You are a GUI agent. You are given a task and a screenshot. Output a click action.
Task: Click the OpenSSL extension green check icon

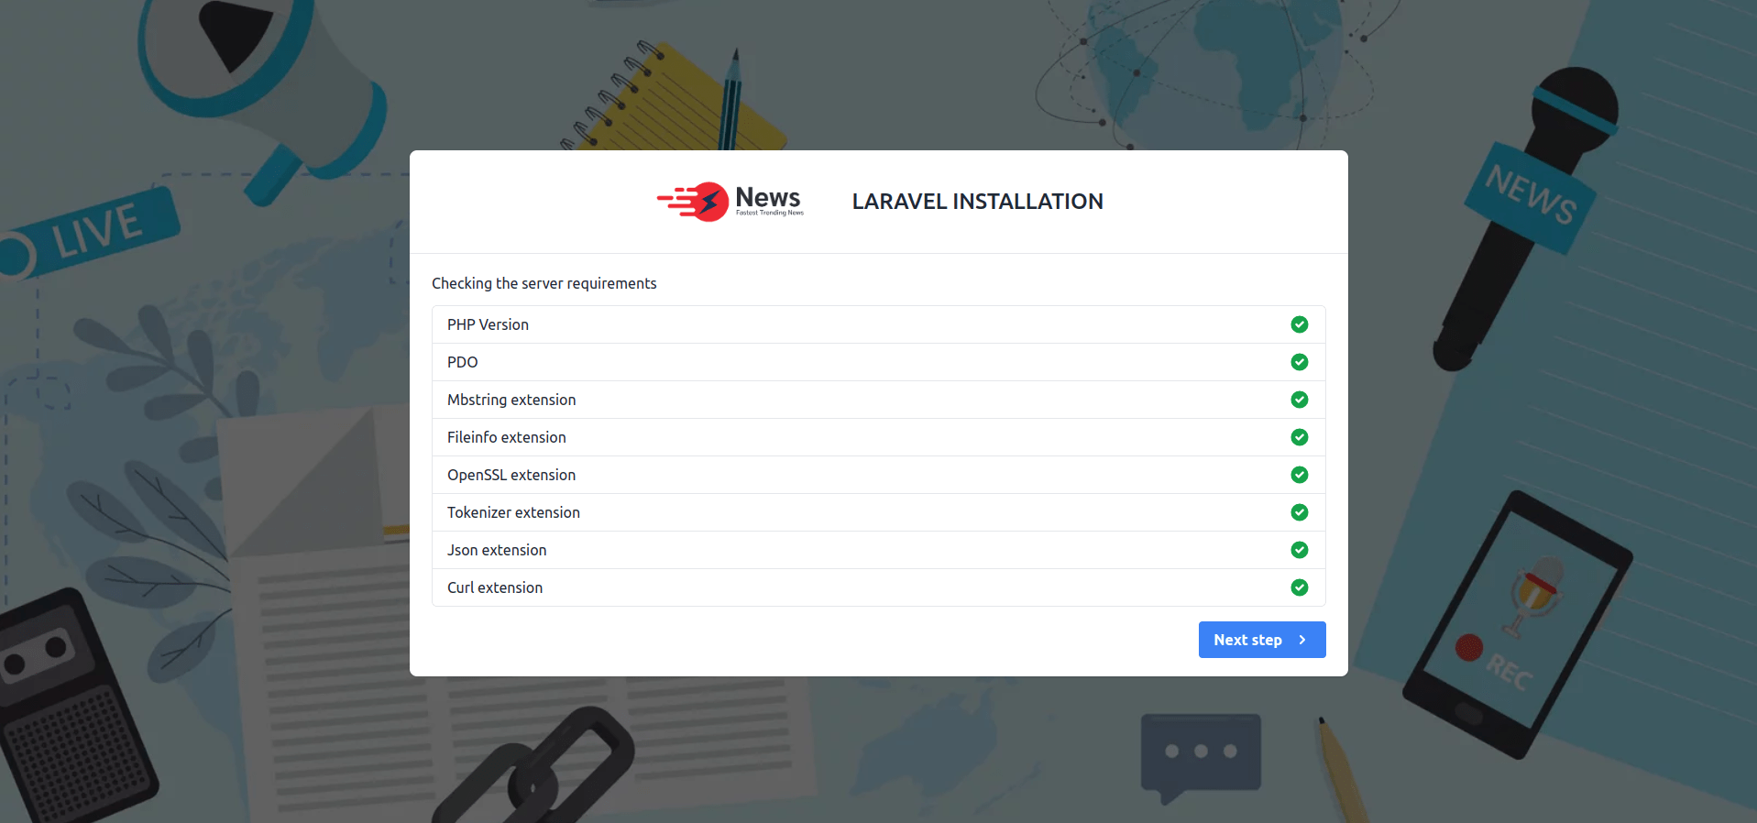1299,475
